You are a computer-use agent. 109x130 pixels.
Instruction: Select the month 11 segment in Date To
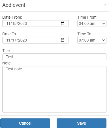[x=8, y=40]
